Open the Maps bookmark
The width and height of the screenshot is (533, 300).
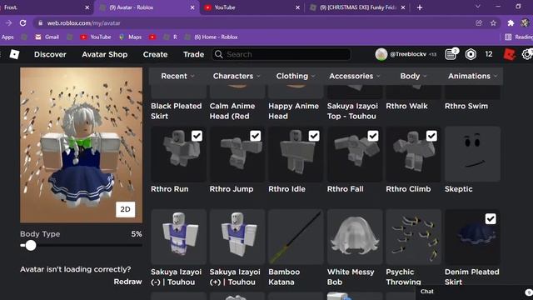(130, 37)
